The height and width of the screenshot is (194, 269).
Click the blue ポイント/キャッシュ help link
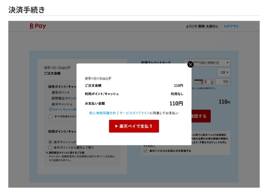pos(65,109)
